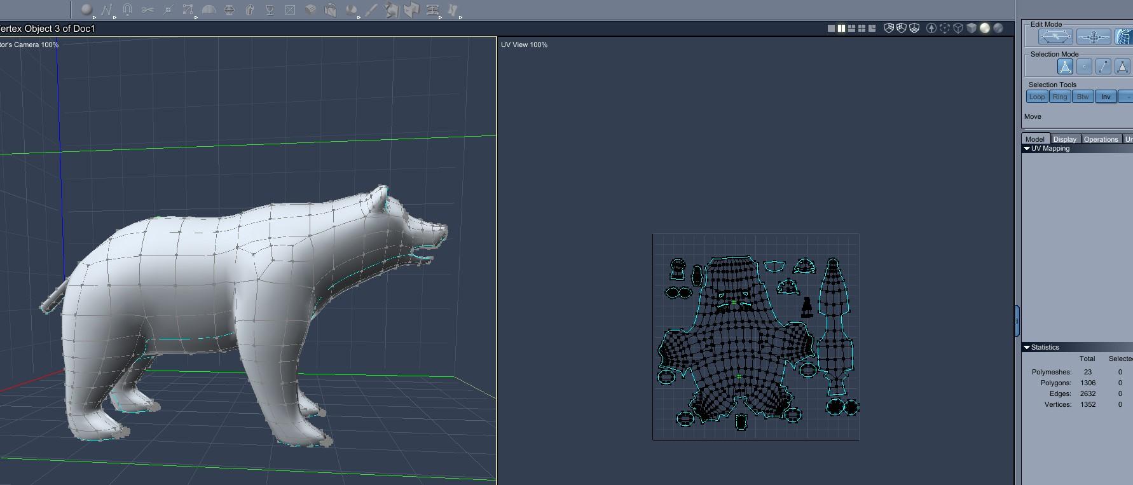Select the sphere primitive tool
The image size is (1133, 485).
click(x=87, y=10)
